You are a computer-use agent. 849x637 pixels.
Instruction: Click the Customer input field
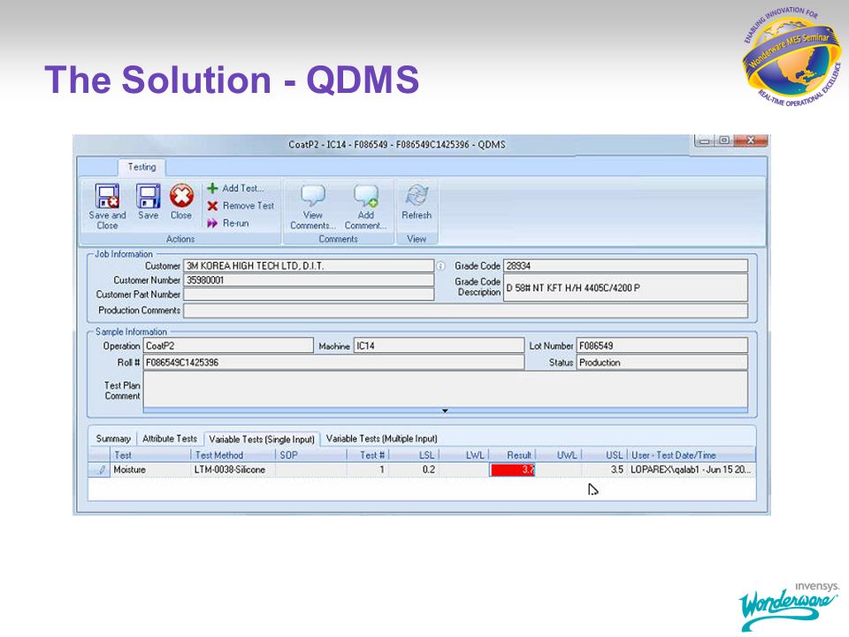click(x=309, y=266)
